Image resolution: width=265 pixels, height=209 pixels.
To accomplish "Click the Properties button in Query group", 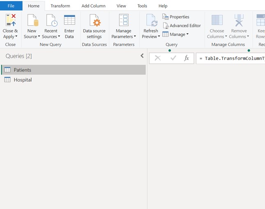I will coord(176,17).
